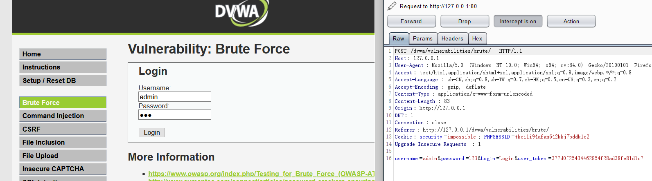The width and height of the screenshot is (652, 181).
Task: Toggle the Intercept is on button
Action: (x=518, y=21)
